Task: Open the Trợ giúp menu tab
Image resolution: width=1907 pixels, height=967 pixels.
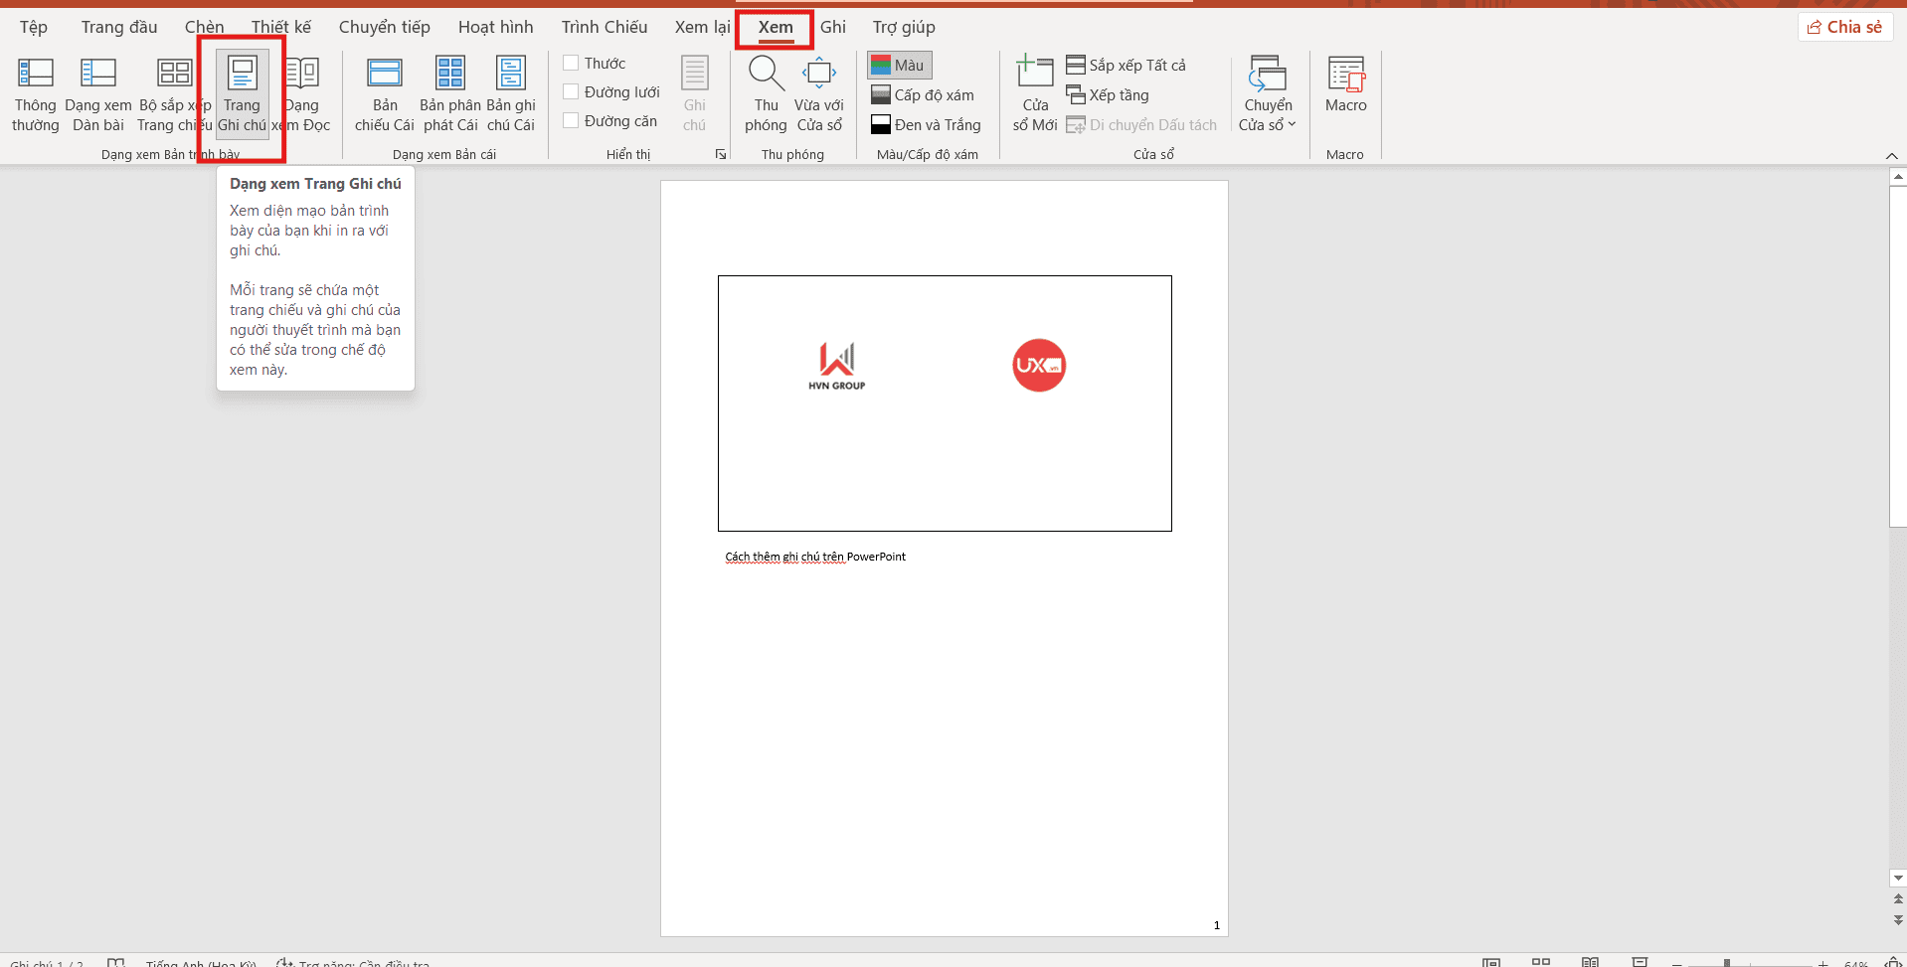Action: [902, 27]
